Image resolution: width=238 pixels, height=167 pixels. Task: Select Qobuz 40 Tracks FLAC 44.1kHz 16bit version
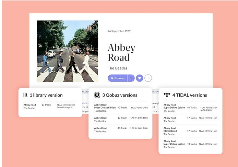[121, 130]
